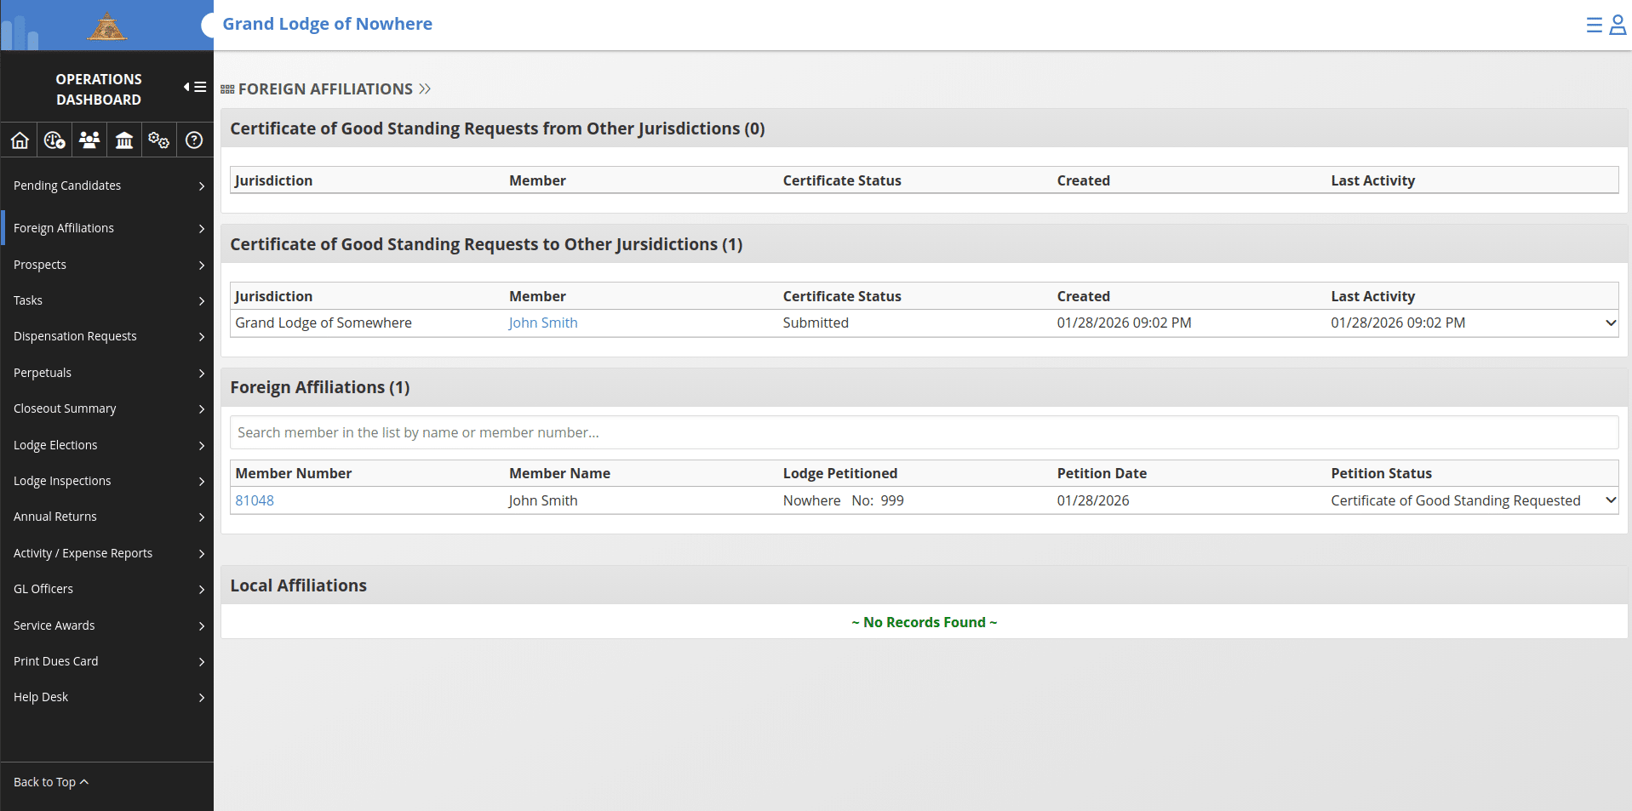Viewport: 1632px width, 811px height.
Task: Expand Annual Returns menu chevron
Action: pyautogui.click(x=202, y=517)
